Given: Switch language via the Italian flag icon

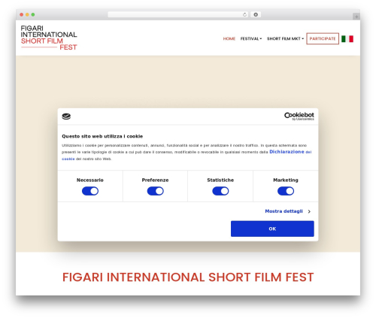Looking at the screenshot, I should pyautogui.click(x=347, y=39).
